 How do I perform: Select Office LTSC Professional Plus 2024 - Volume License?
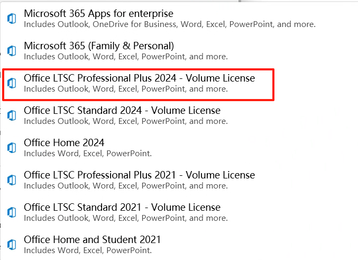(139, 78)
